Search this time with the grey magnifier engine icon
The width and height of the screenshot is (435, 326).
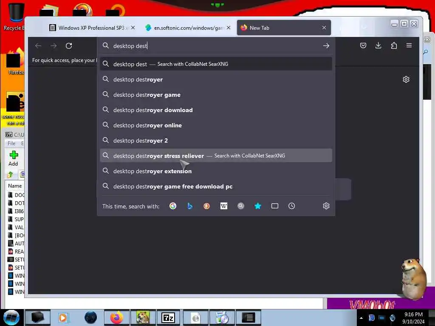(241, 206)
